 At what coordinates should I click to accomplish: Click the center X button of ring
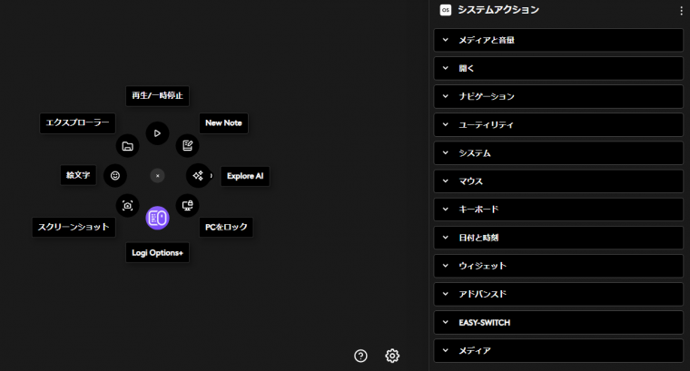click(157, 175)
